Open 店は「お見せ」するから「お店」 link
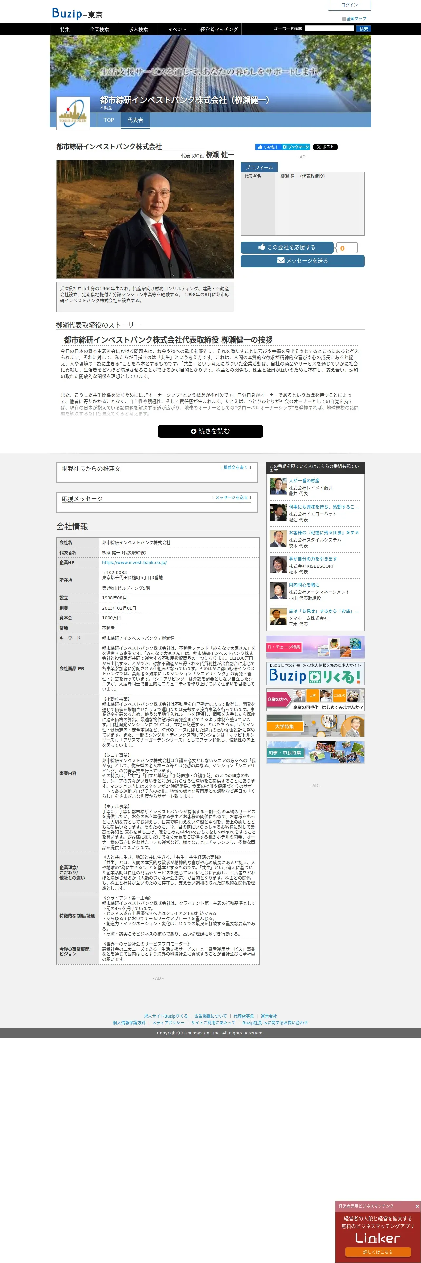 [x=324, y=611]
